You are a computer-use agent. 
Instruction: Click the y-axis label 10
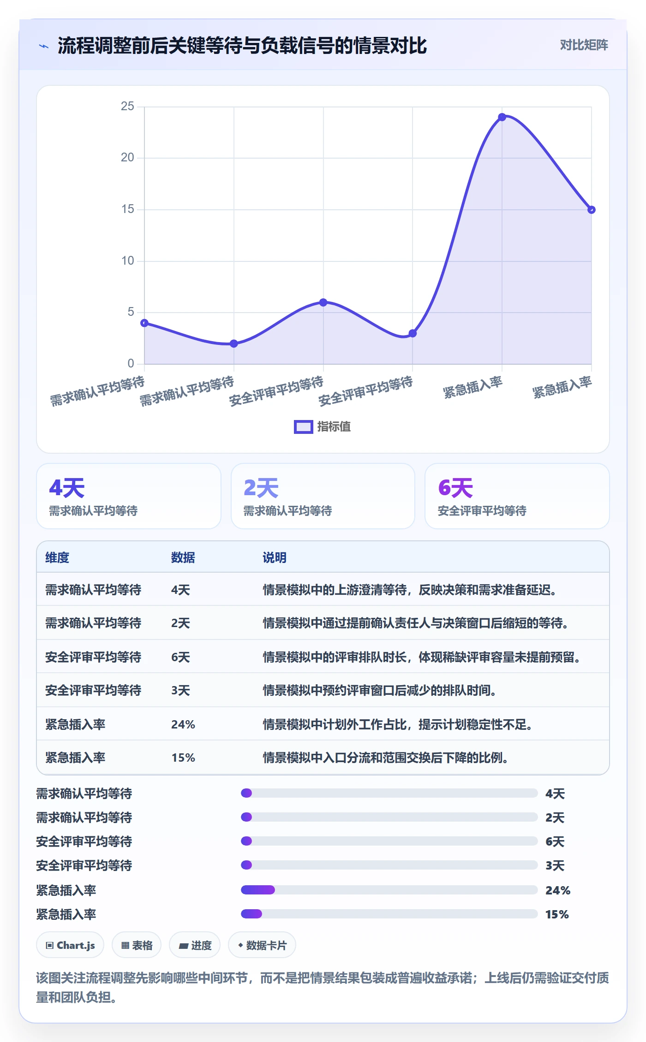127,261
